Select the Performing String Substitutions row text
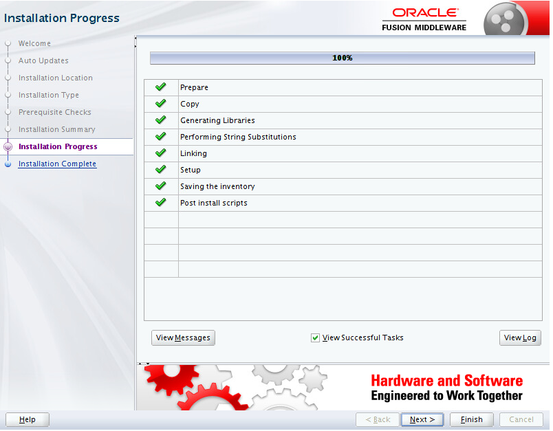553x431 pixels. click(238, 137)
